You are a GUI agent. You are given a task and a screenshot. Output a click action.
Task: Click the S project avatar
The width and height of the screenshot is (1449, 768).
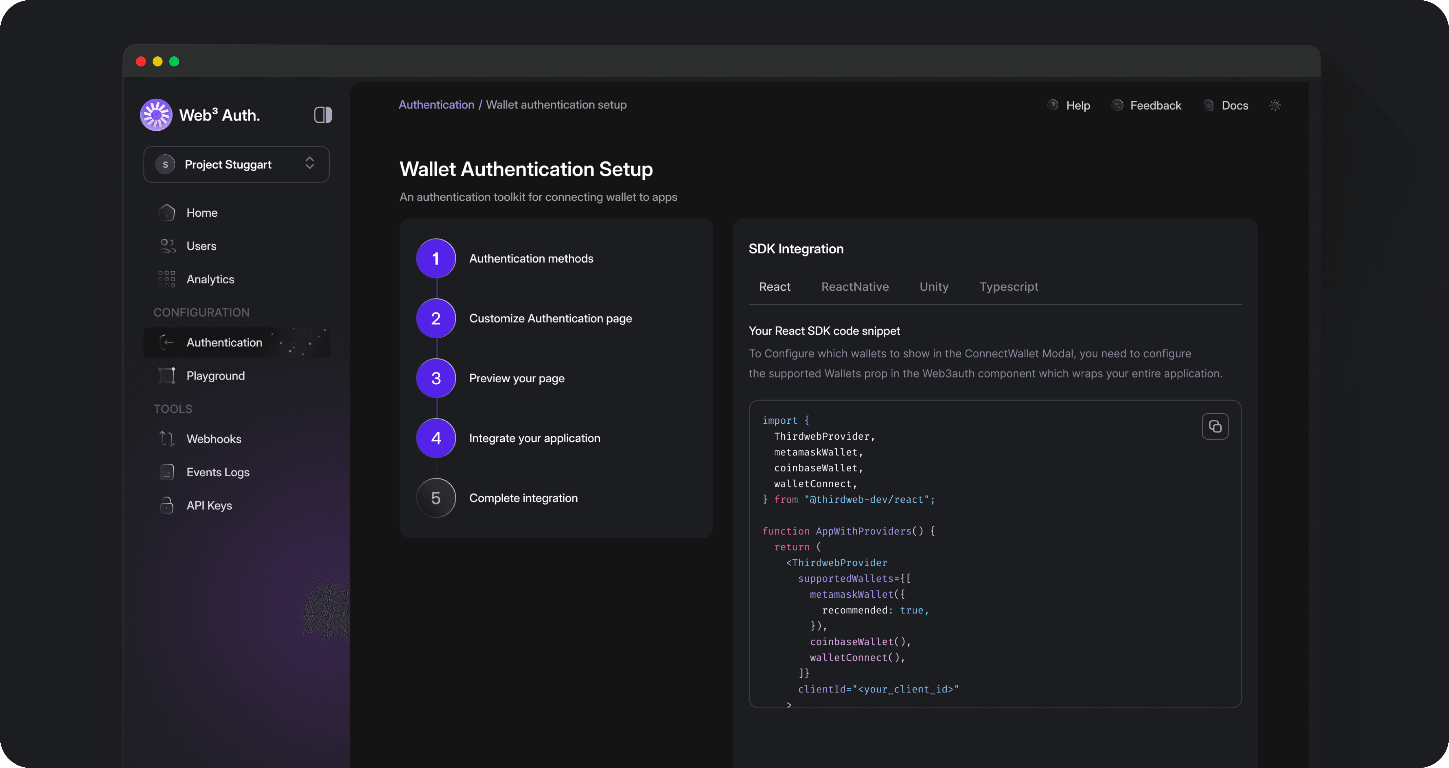click(165, 164)
